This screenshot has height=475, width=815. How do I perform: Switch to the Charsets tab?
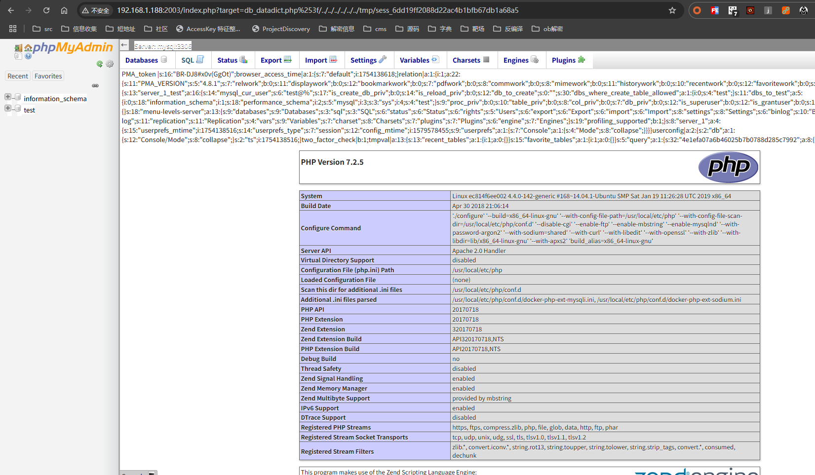[x=467, y=60]
